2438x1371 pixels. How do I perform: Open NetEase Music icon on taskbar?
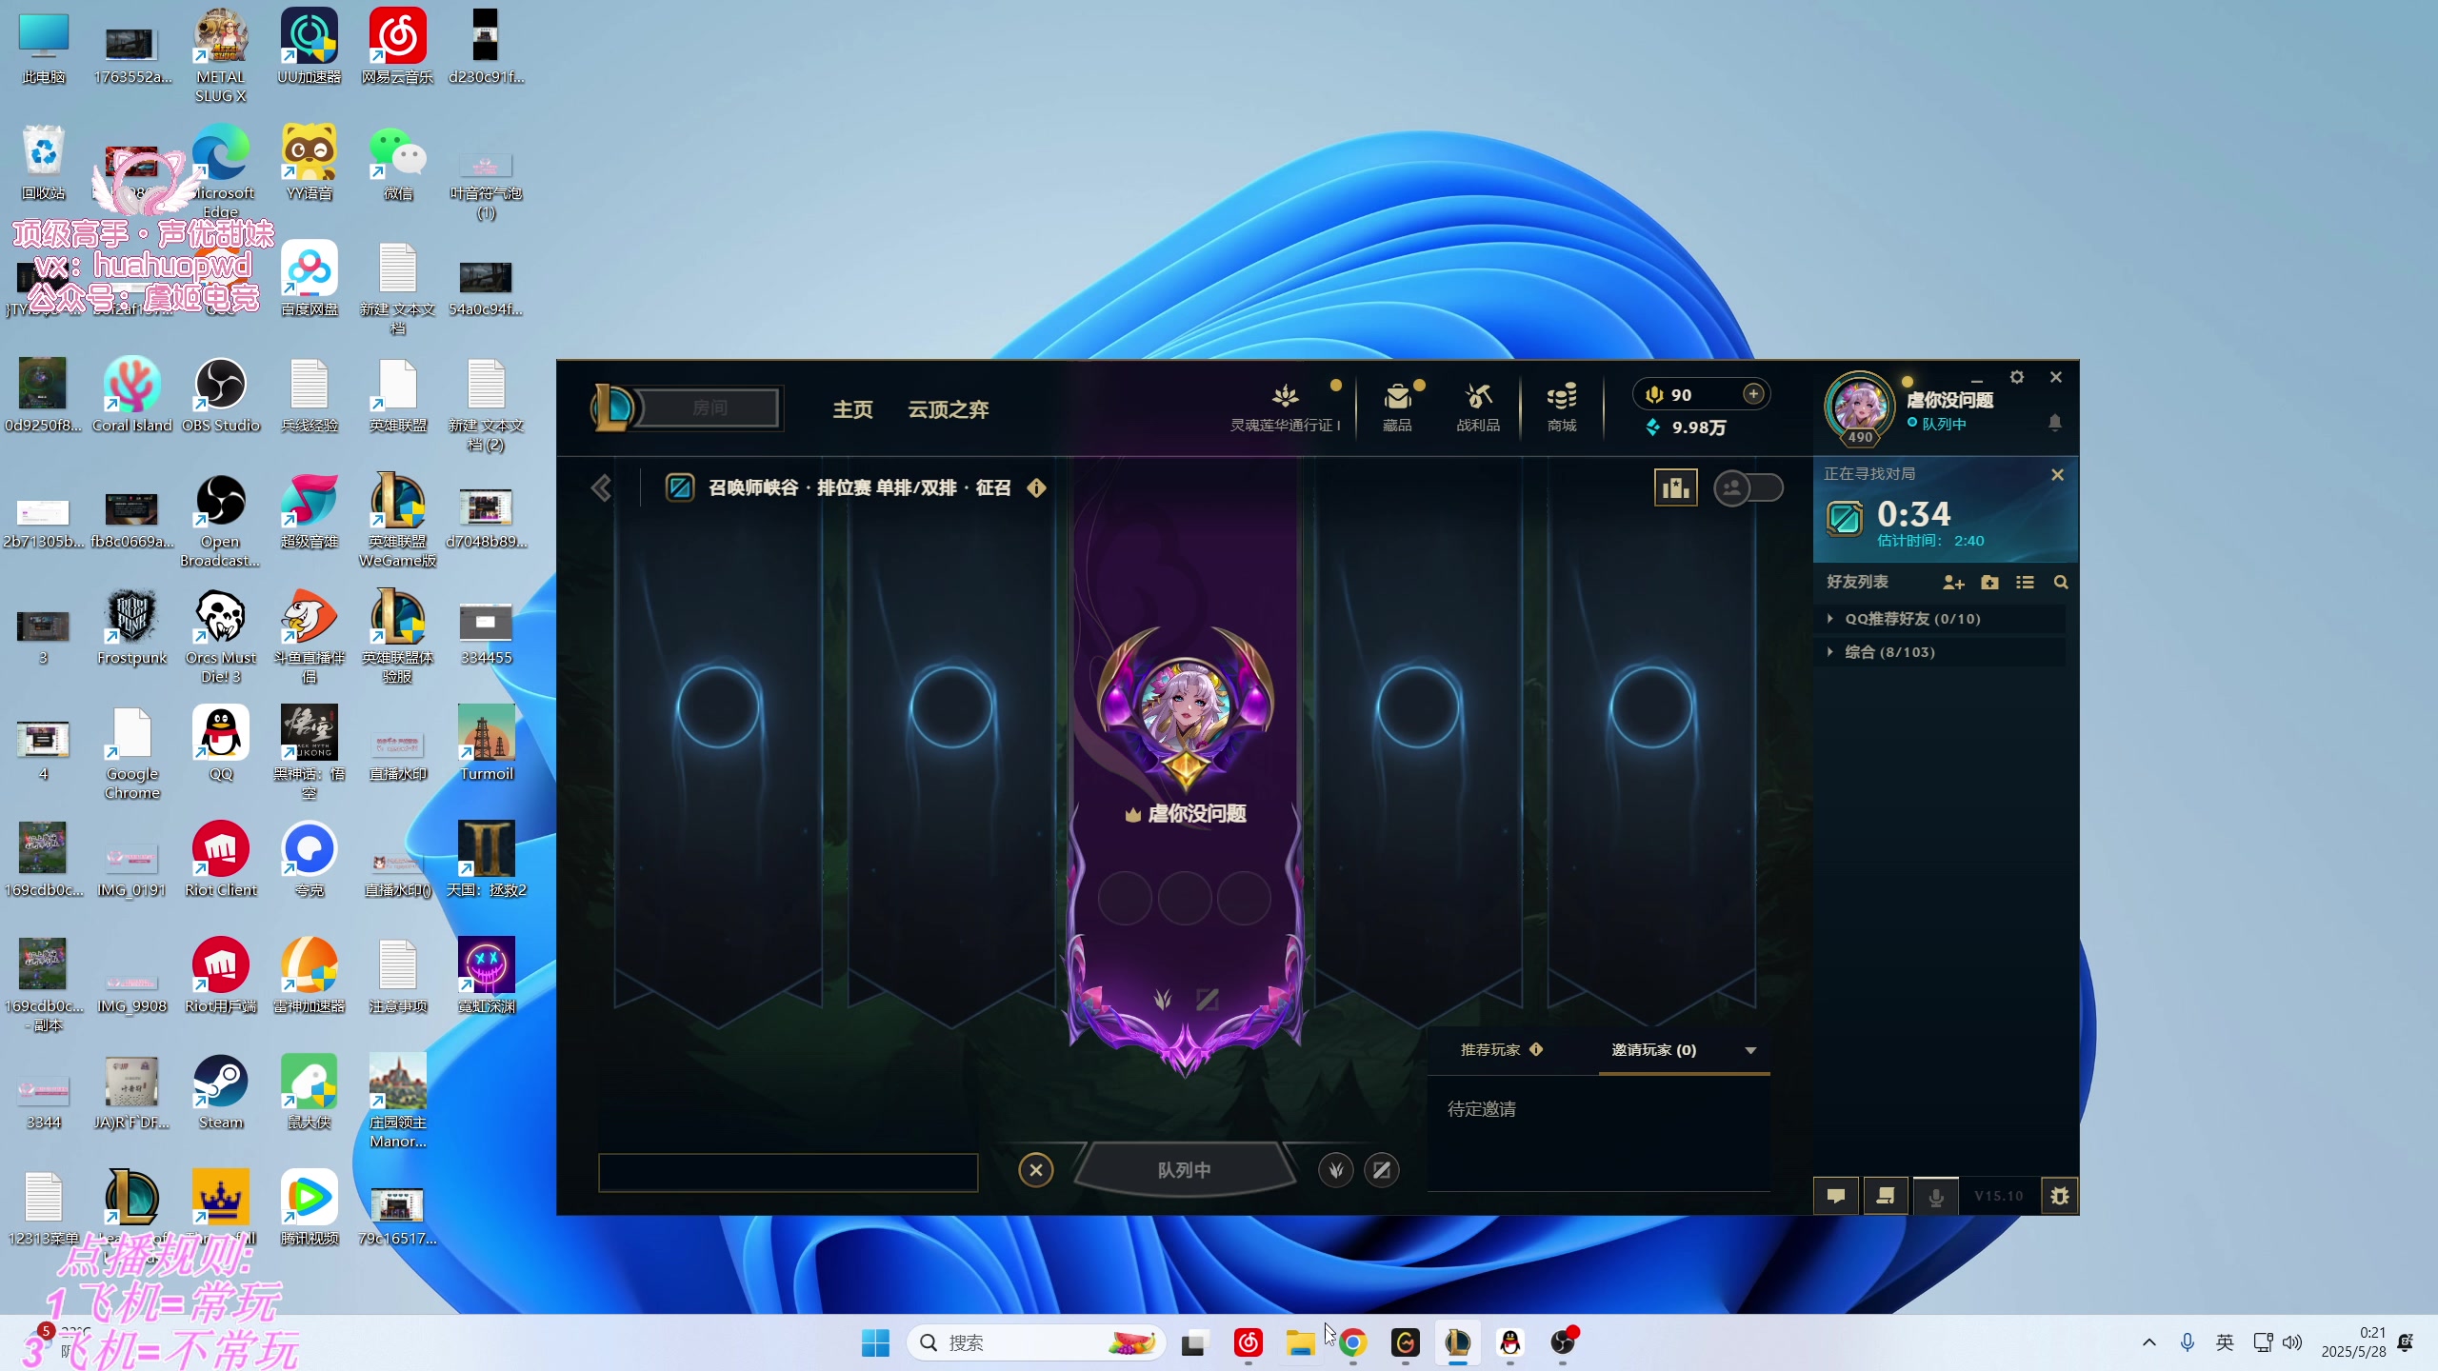pos(1249,1342)
